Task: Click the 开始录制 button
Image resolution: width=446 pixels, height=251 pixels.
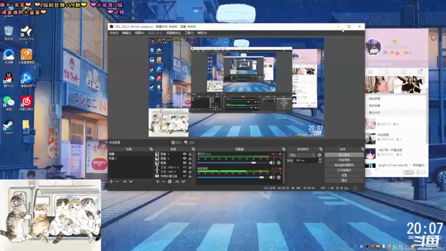Action: pos(344,160)
